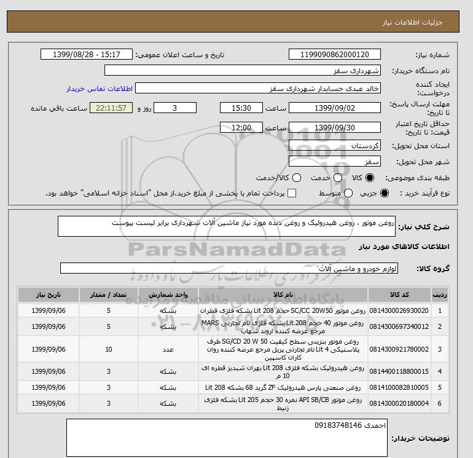Click the response deadline date 1399/09/02
Viewport: 473px width, 458px height.
tap(335, 108)
